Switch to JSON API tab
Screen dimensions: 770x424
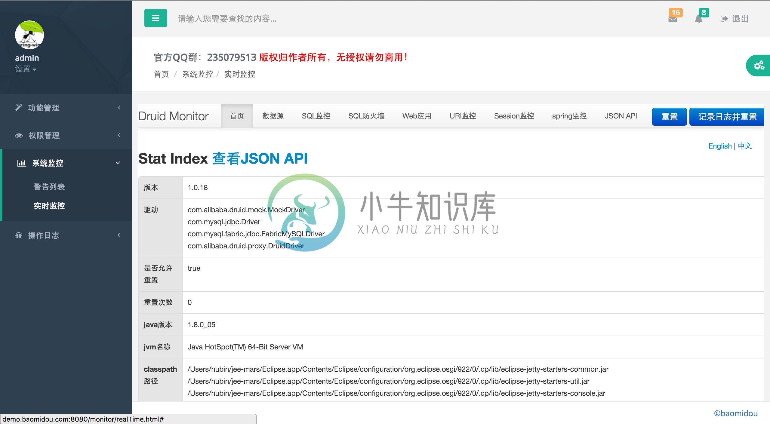[621, 116]
